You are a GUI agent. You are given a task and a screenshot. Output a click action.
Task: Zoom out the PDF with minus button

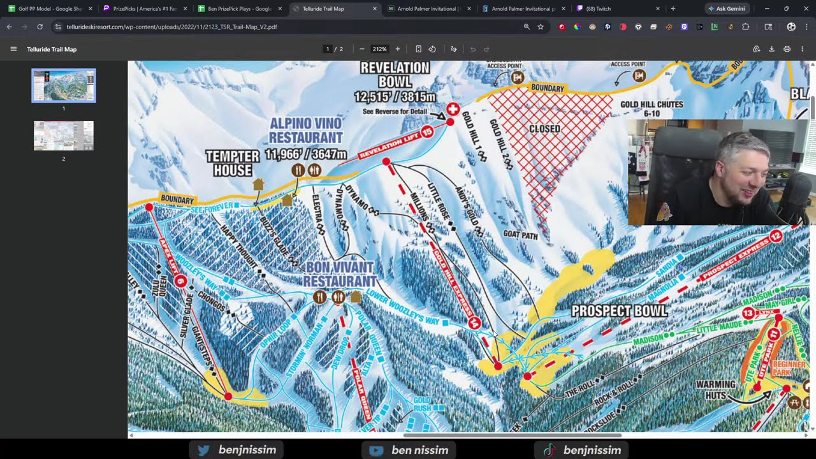362,49
